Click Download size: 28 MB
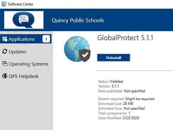The width and height of the screenshot is (173, 130). click(x=116, y=104)
